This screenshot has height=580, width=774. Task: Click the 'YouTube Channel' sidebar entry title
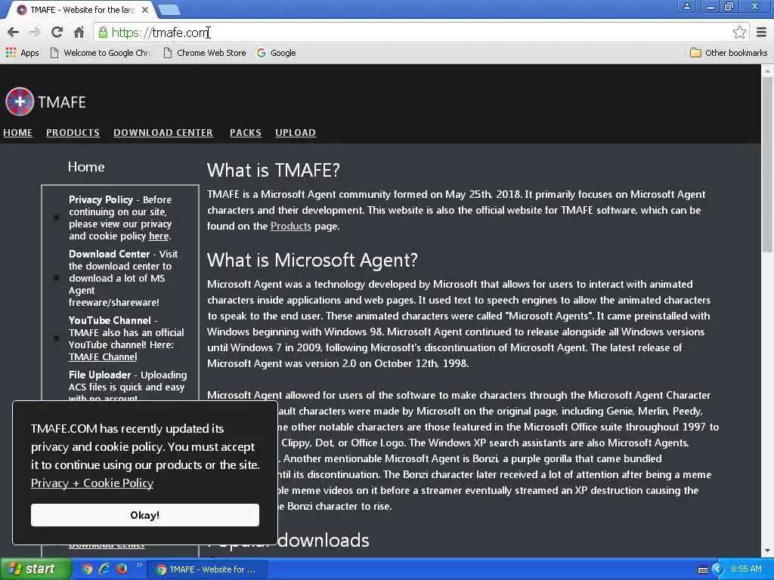pos(110,320)
